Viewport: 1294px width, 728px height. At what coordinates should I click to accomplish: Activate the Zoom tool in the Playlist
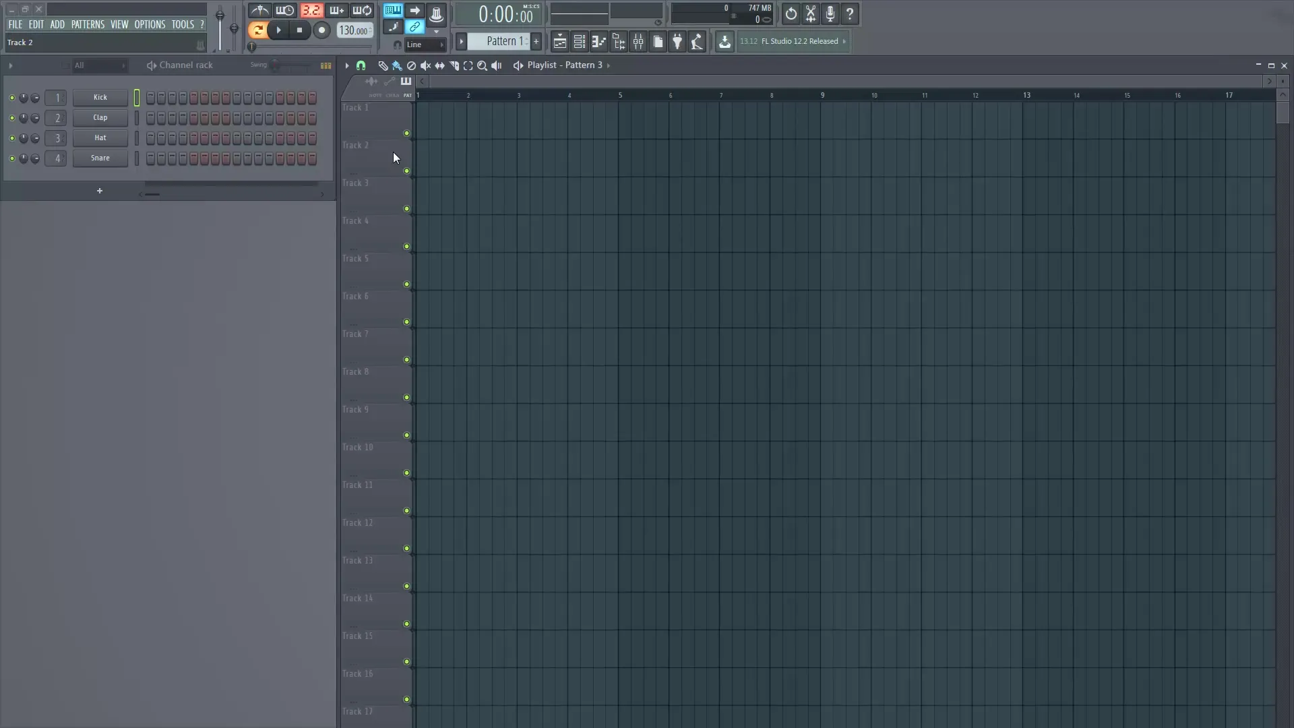[483, 65]
